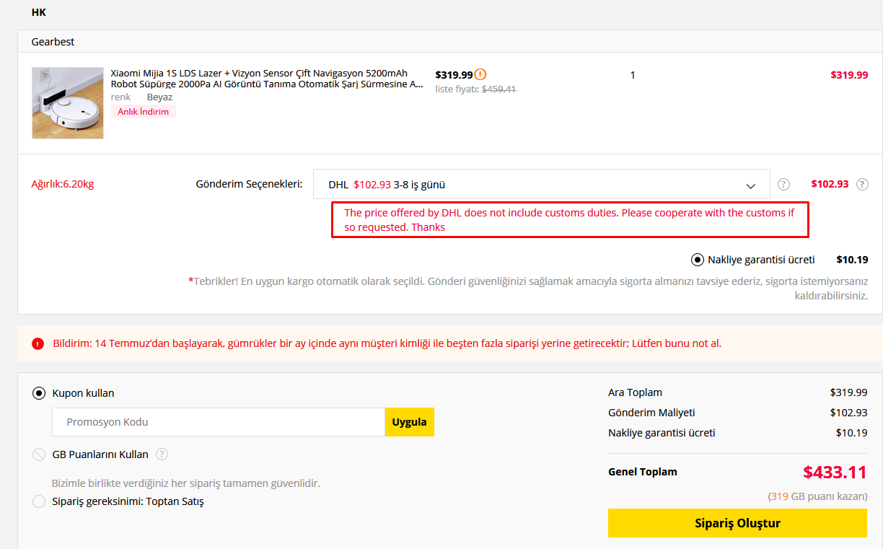
Task: Click the Sipariş Oluştur button
Action: coord(737,523)
